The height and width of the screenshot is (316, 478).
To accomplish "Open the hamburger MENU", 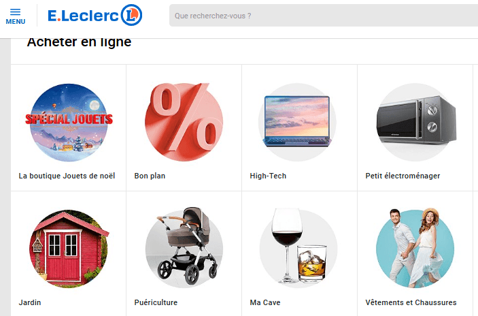I will (x=15, y=16).
